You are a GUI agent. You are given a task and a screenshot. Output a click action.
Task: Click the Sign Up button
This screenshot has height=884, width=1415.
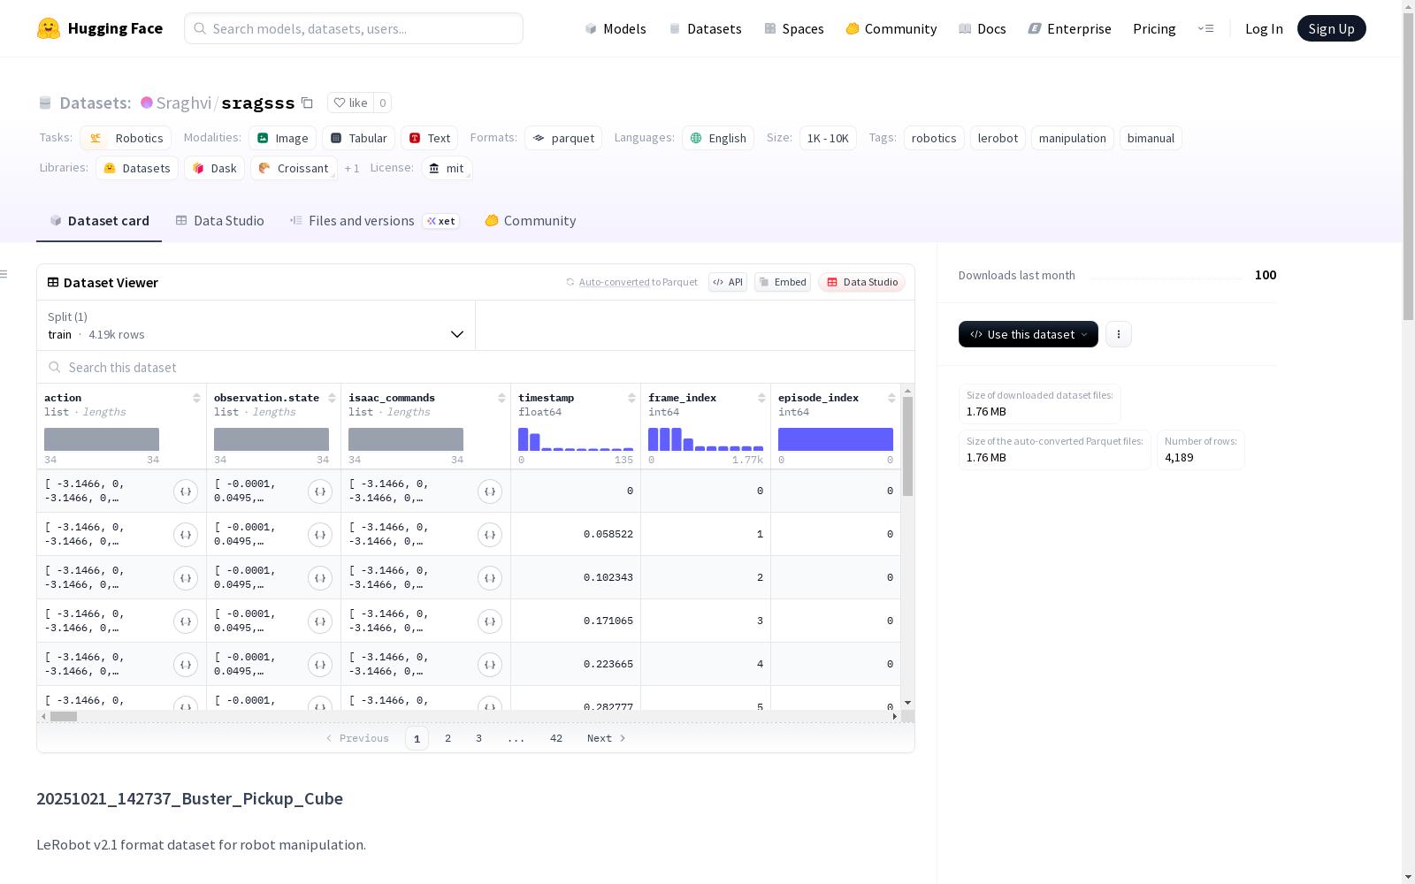coord(1332,28)
